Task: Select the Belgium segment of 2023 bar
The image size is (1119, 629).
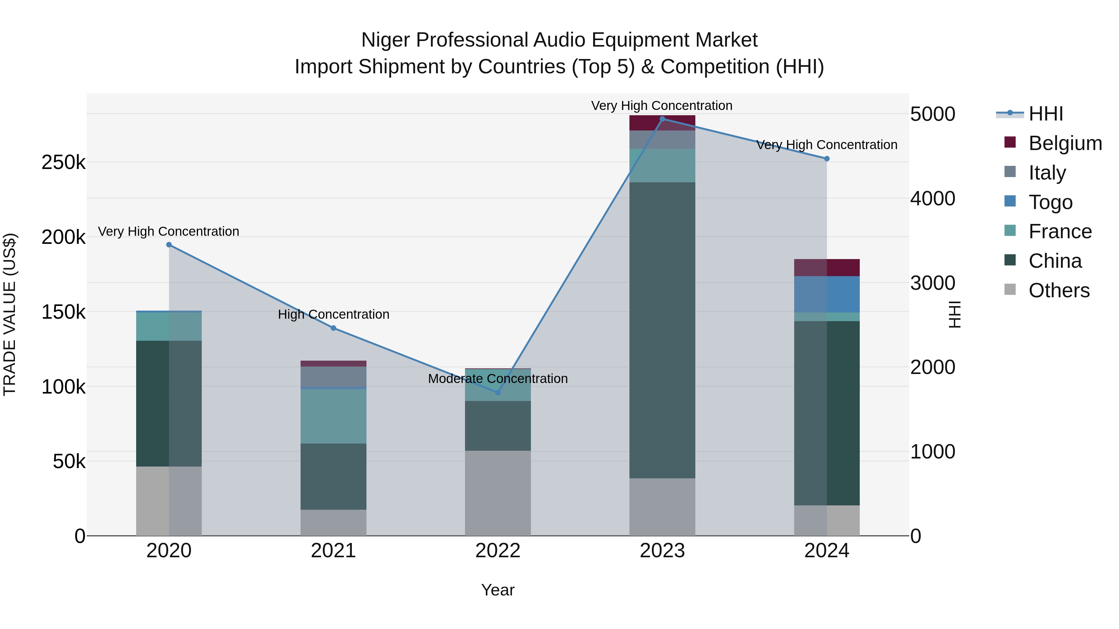Action: pyautogui.click(x=662, y=123)
